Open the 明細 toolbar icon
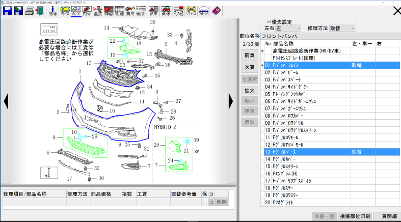Image resolution: width=401 pixels, height=222 pixels. [x=119, y=11]
